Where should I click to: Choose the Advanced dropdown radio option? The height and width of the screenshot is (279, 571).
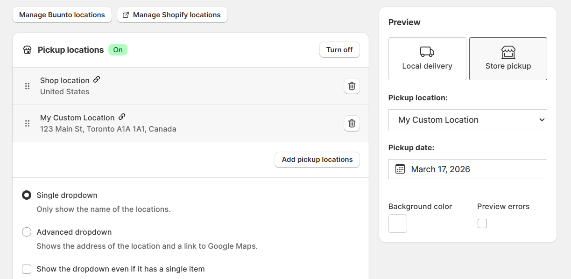(x=27, y=232)
